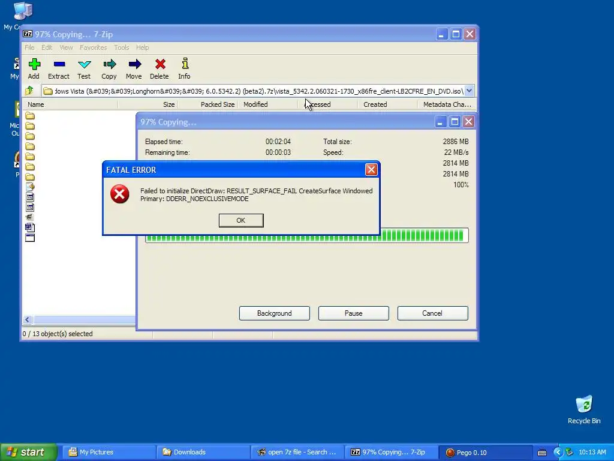Pause the copying operation
The width and height of the screenshot is (614, 461).
353,313
